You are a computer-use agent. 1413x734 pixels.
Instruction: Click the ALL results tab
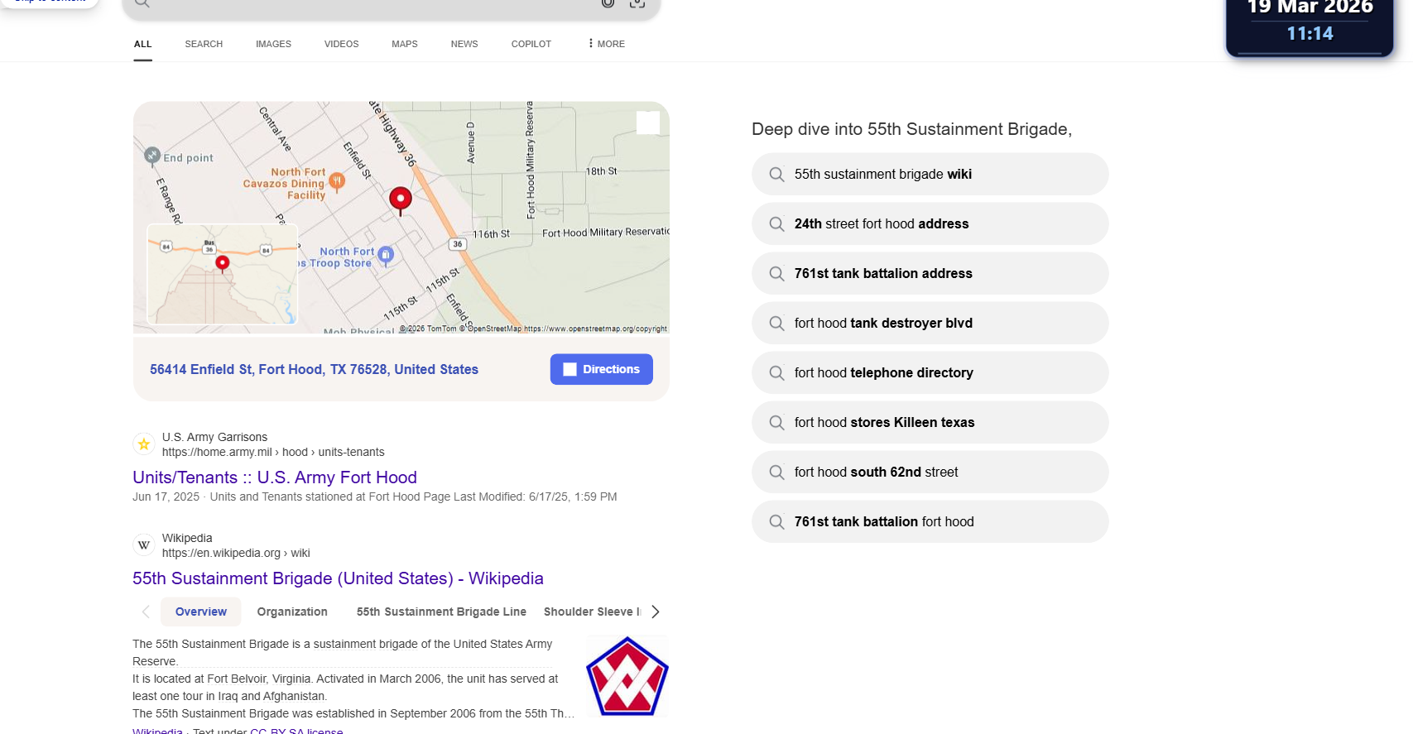tap(143, 44)
